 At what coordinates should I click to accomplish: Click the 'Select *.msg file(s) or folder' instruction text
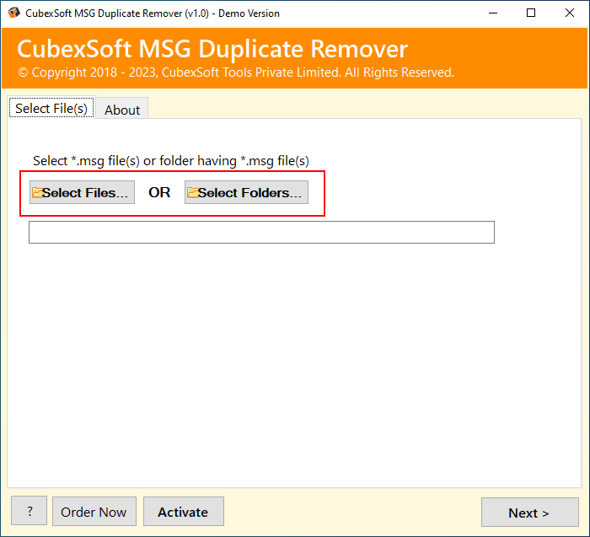171,161
